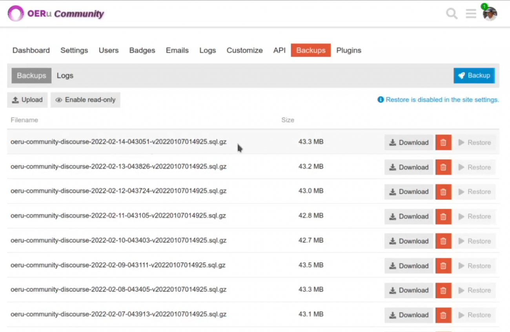Click the 42.8 MB size value
Image resolution: width=510 pixels, height=332 pixels.
tap(311, 216)
